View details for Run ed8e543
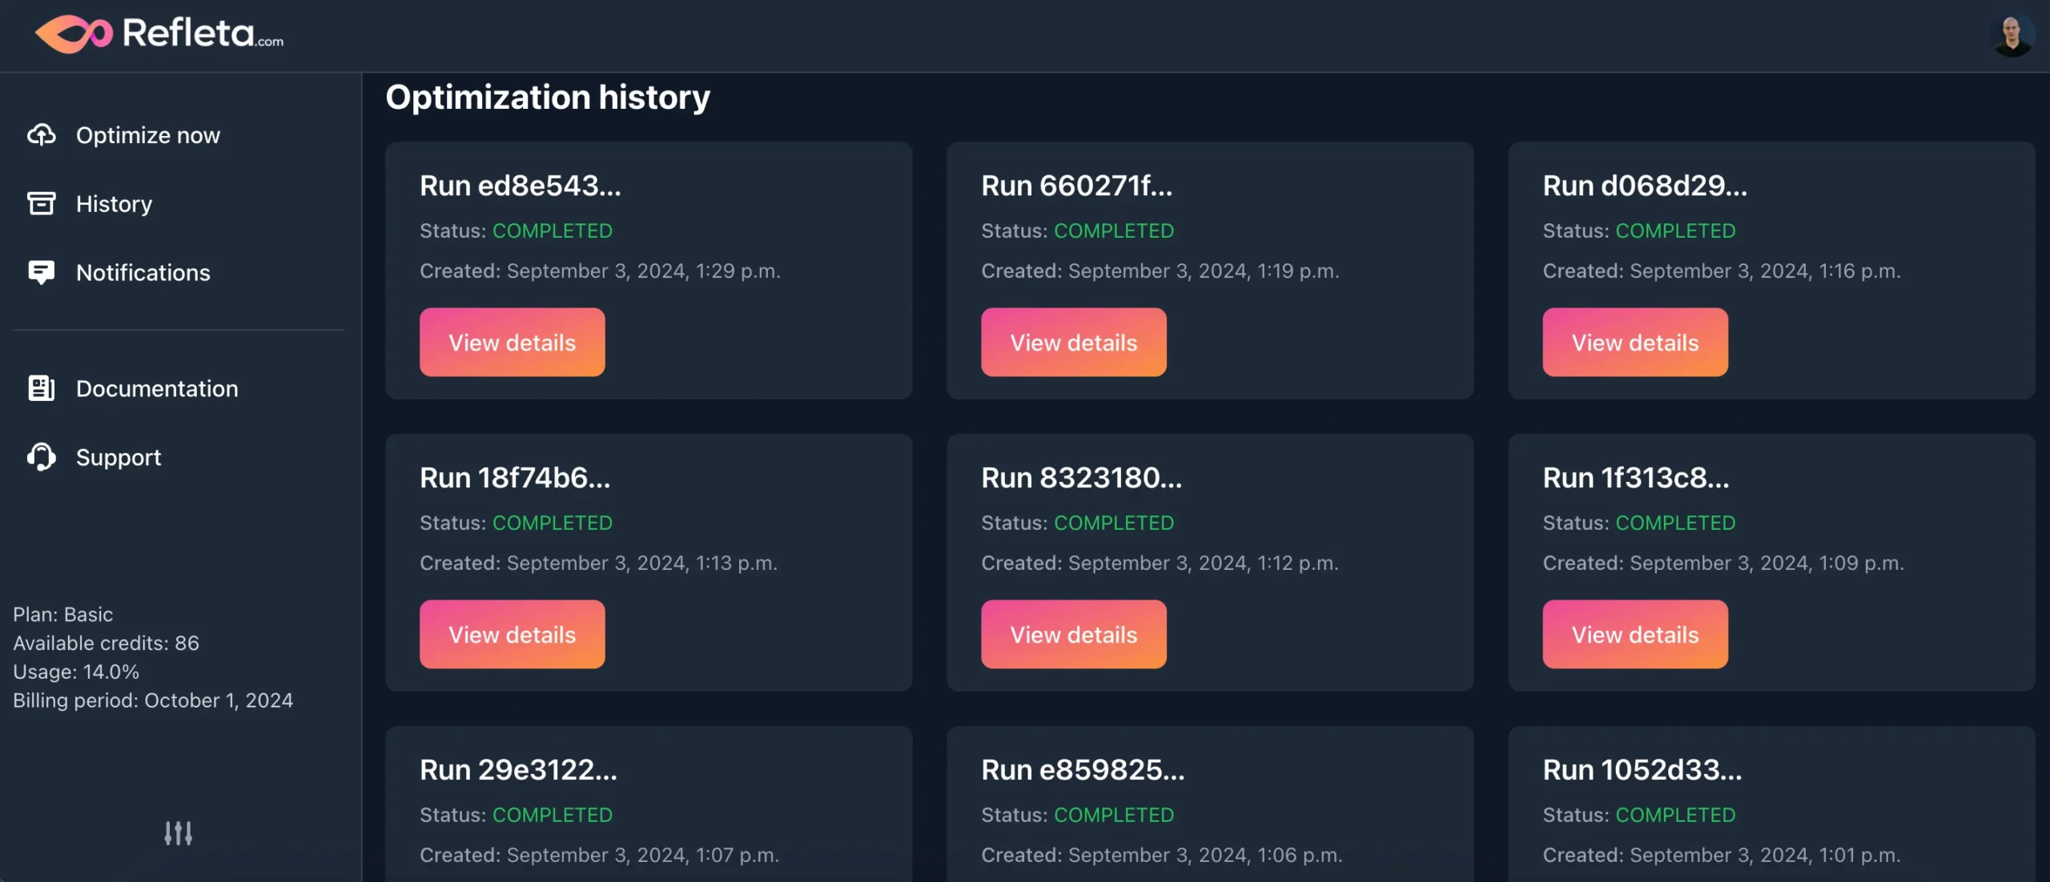The height and width of the screenshot is (882, 2050). click(x=512, y=342)
